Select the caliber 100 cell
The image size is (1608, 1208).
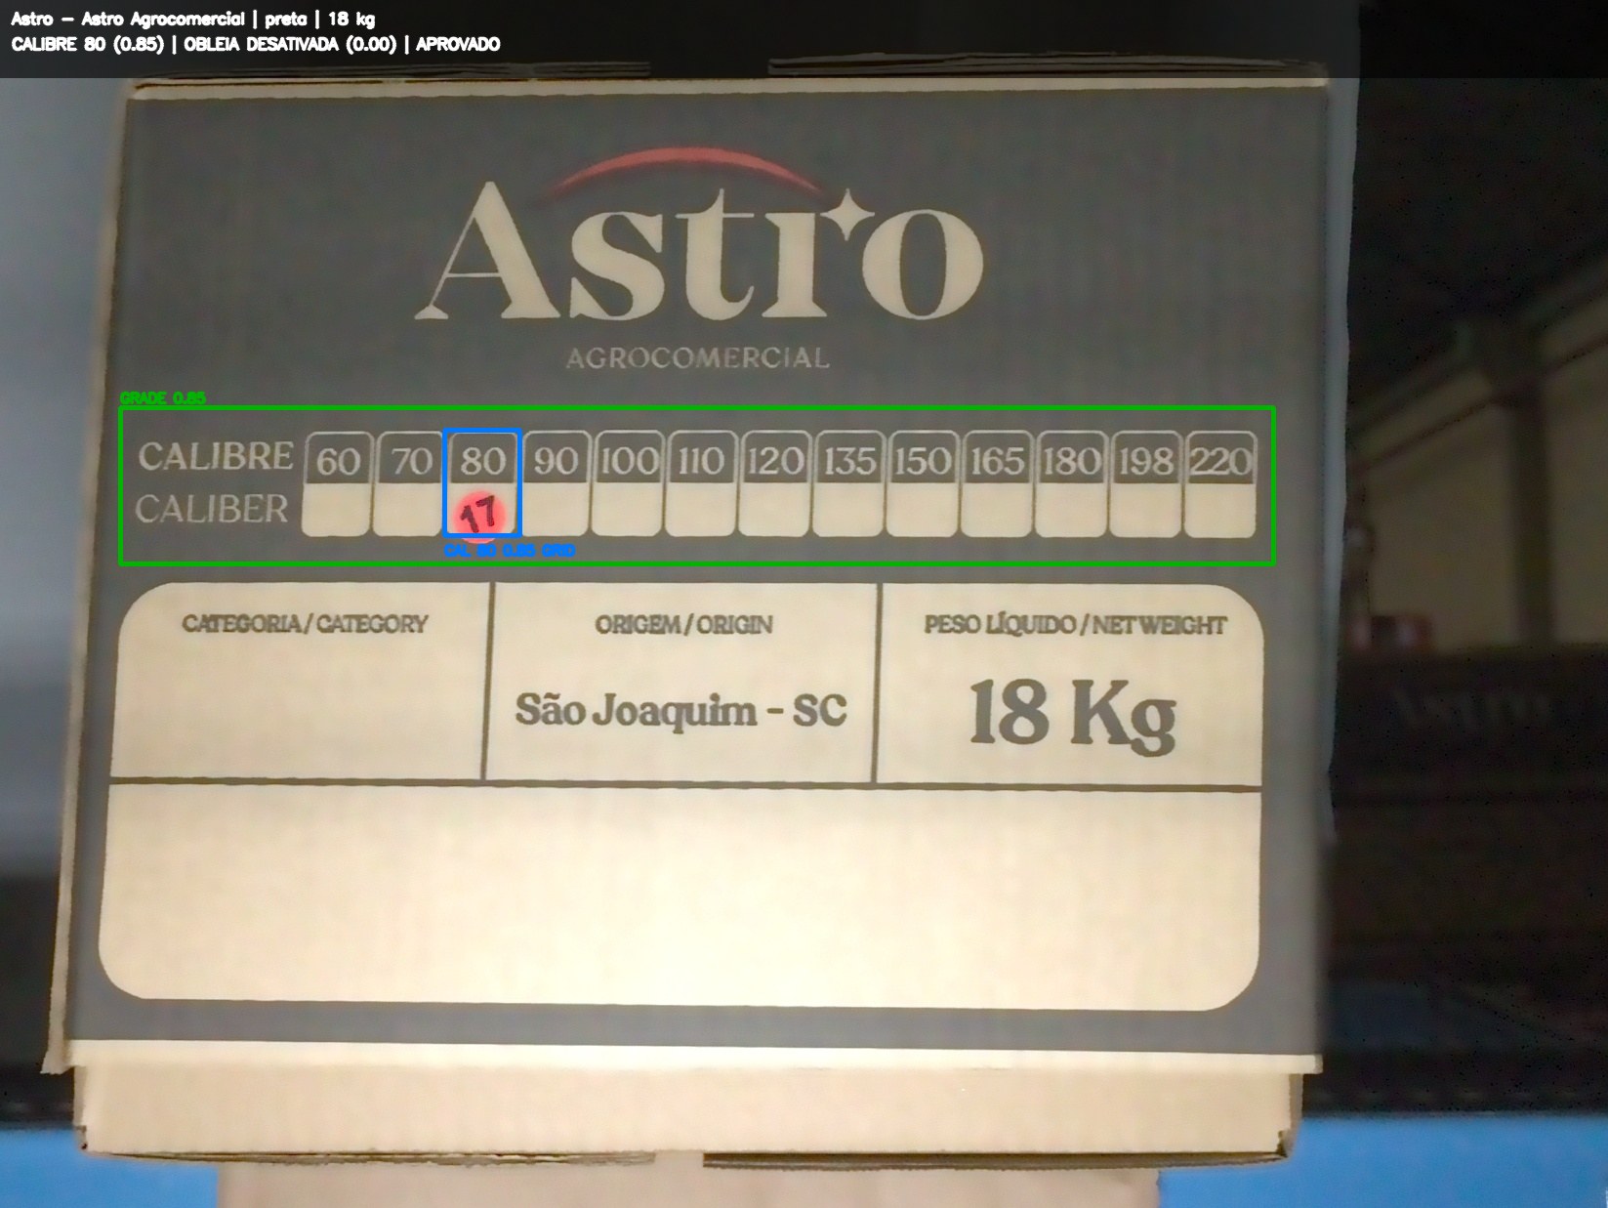[629, 483]
